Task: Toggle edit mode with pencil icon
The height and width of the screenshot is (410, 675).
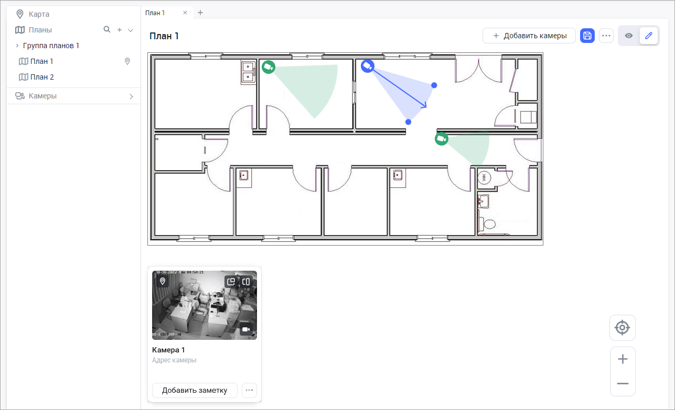Action: pos(649,36)
